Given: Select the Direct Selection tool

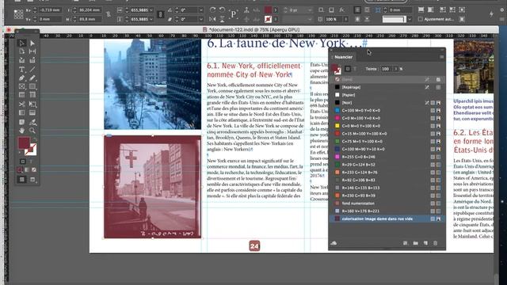Looking at the screenshot, I should [32, 43].
